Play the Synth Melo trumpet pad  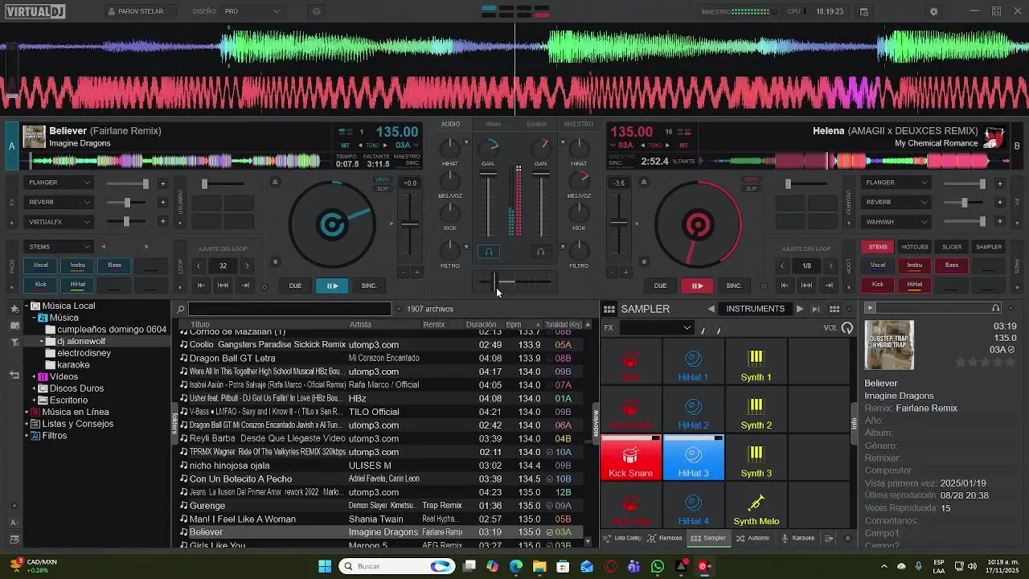pyautogui.click(x=756, y=506)
